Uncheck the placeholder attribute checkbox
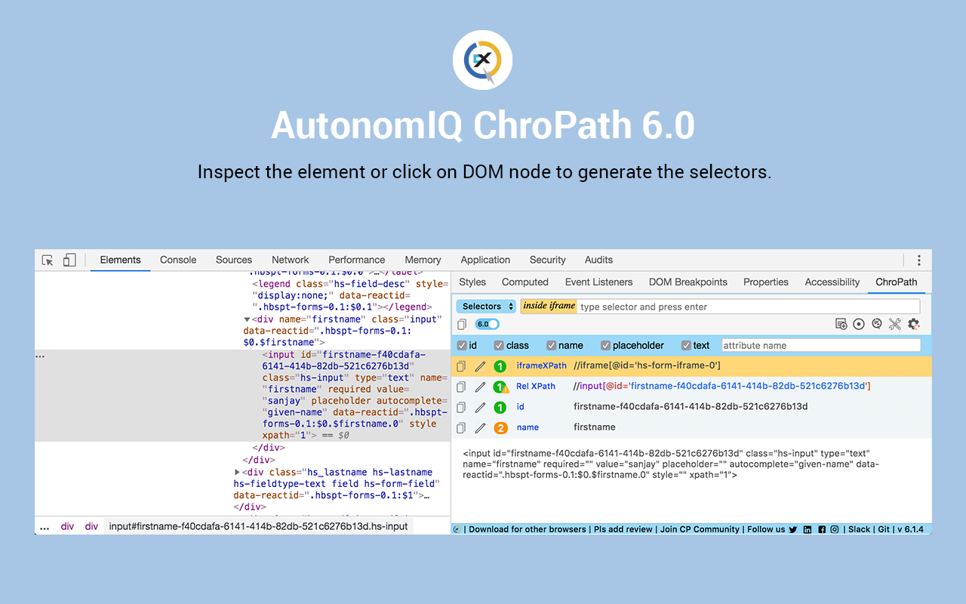The width and height of the screenshot is (966, 604). (605, 345)
